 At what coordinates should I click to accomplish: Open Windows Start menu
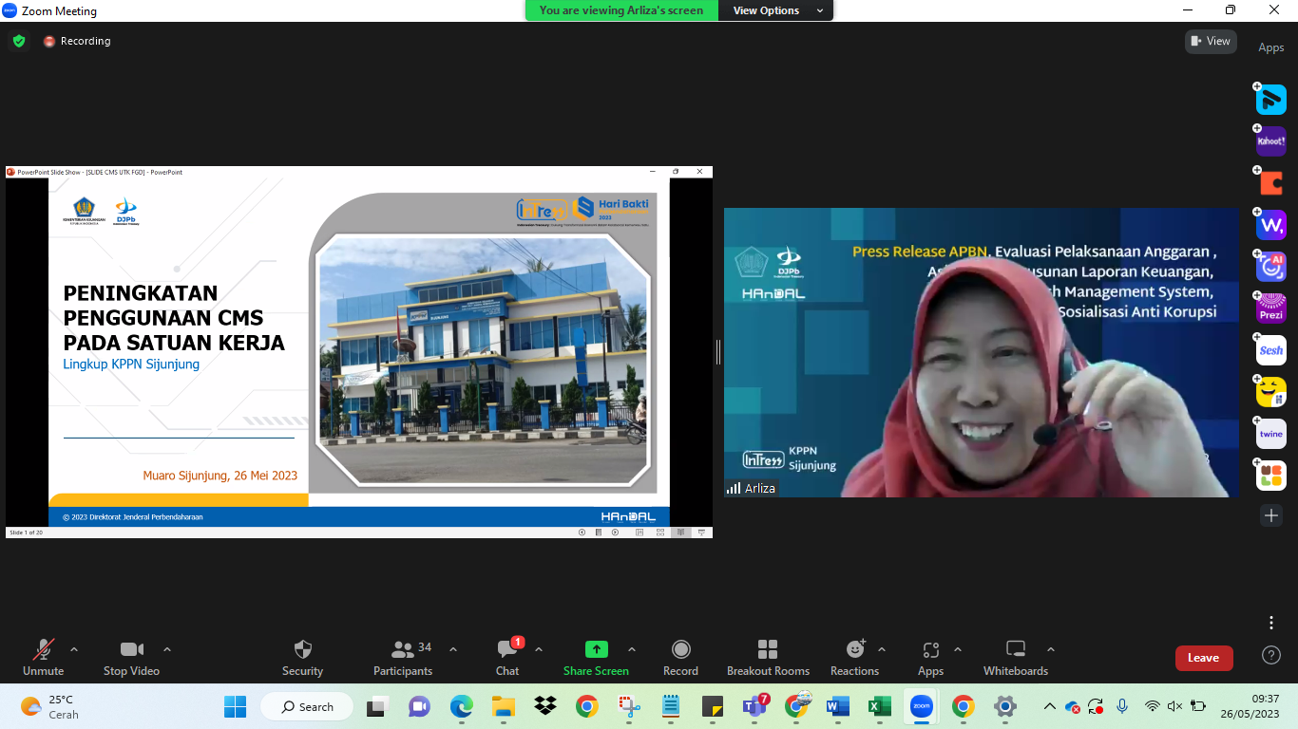tap(235, 706)
